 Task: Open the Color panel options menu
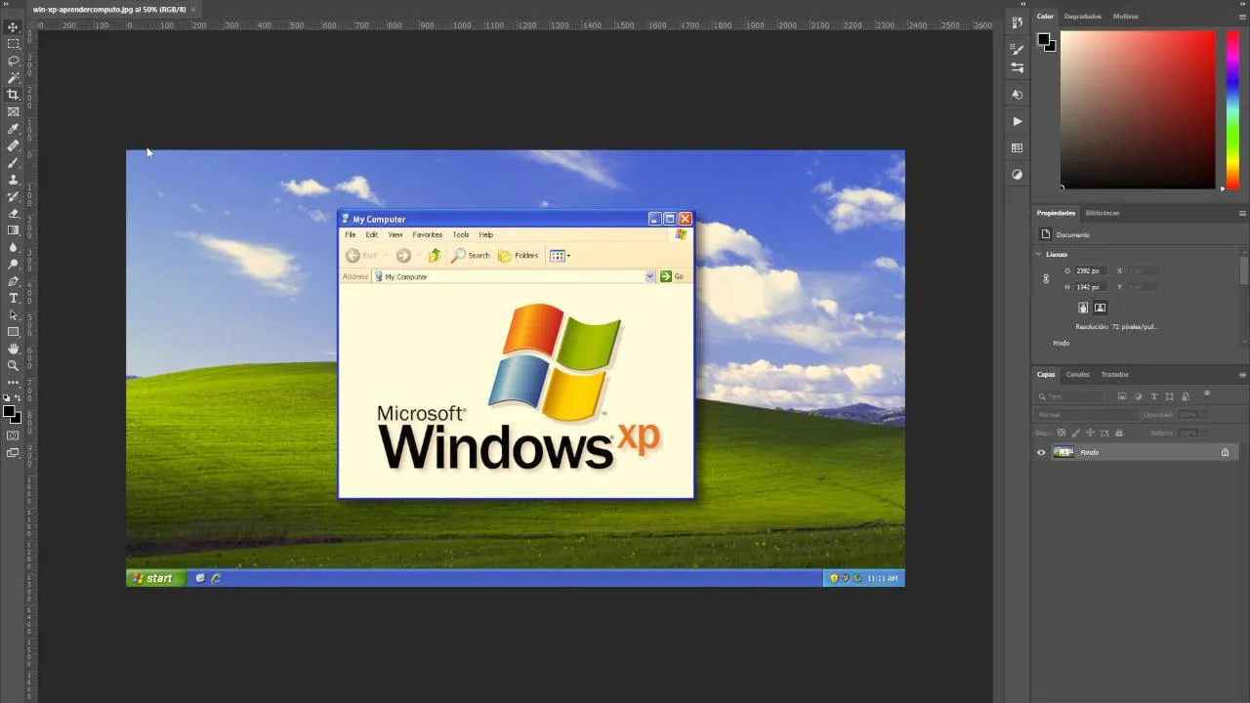1242,17
